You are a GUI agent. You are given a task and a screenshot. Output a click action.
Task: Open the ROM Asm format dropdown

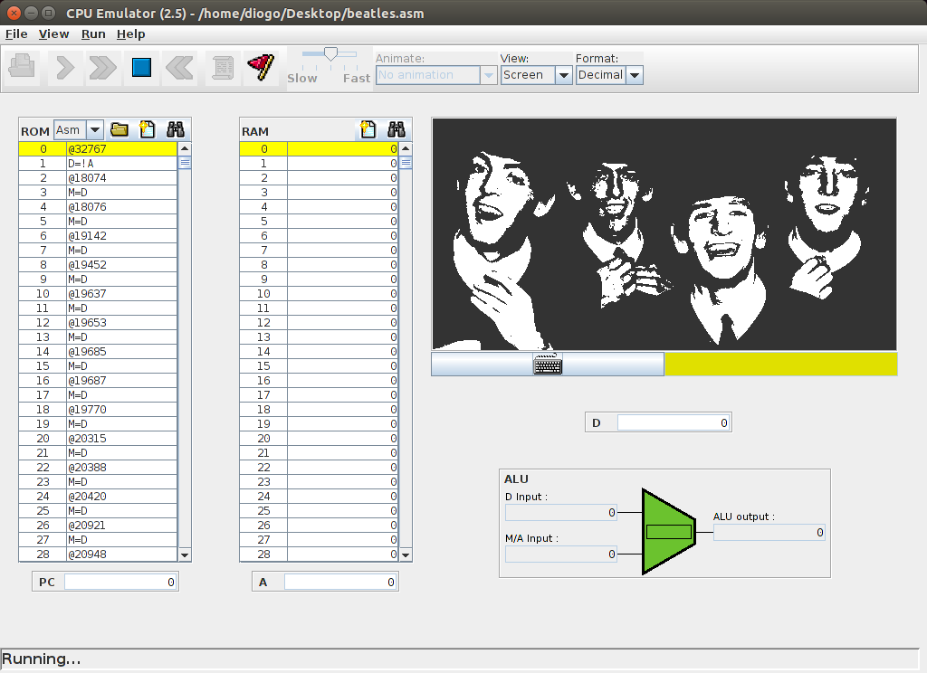tap(94, 130)
